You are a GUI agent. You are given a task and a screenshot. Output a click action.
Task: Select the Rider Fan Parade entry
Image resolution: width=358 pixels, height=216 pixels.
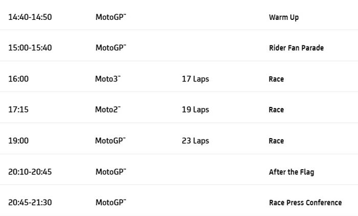[296, 48]
